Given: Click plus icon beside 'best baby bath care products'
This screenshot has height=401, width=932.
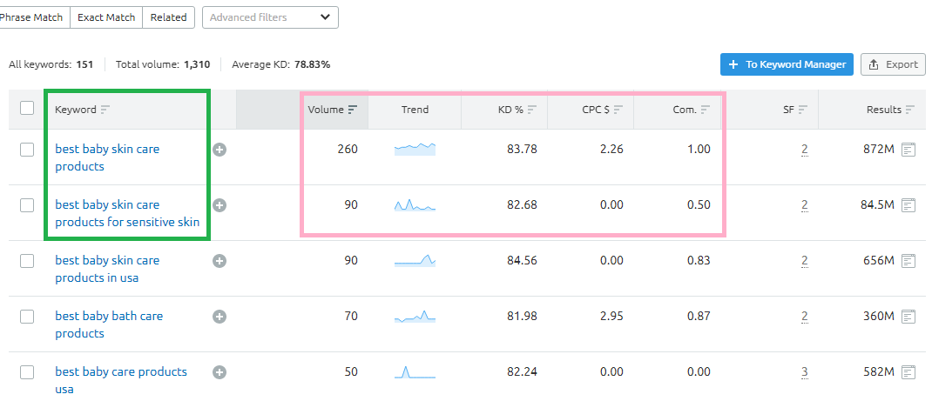Looking at the screenshot, I should click(x=219, y=317).
